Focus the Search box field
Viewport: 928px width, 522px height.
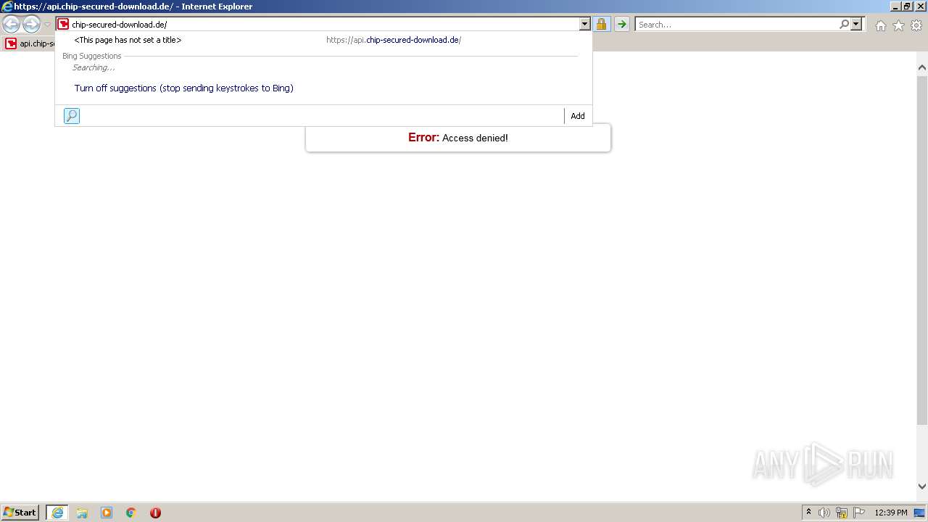pos(736,24)
